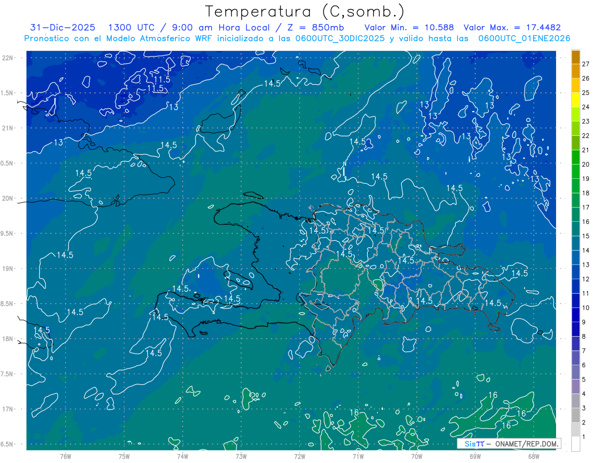Click the '19N' latitude axis label
Image resolution: width=599 pixels, height=463 pixels.
(7, 269)
